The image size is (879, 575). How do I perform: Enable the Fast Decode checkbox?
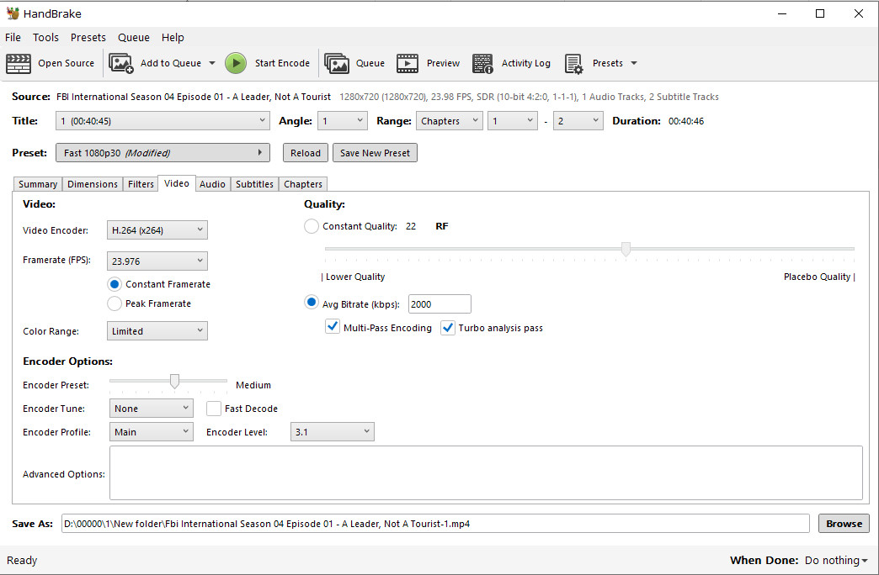pyautogui.click(x=214, y=409)
